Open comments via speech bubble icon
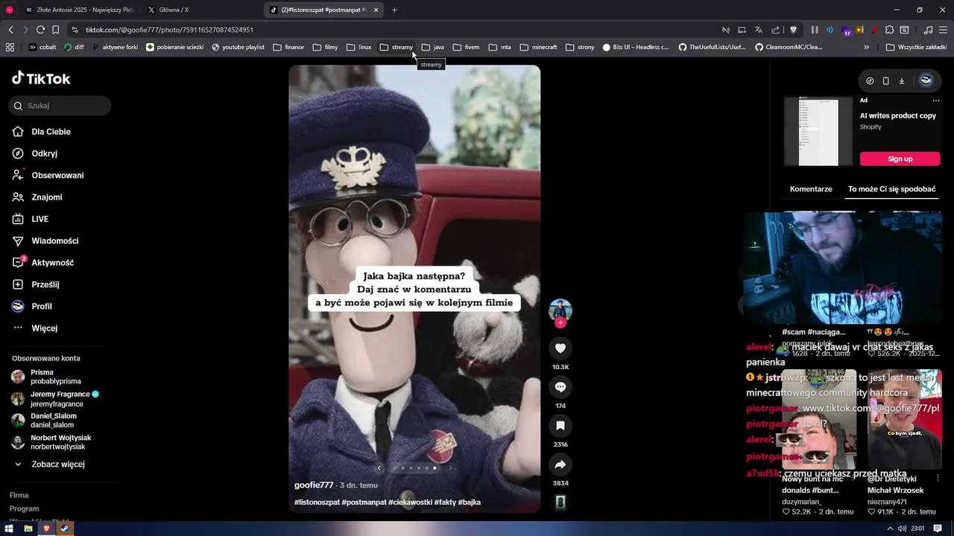 tap(560, 387)
